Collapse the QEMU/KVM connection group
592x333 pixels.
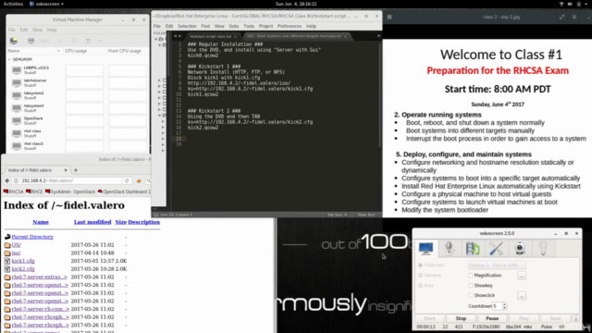point(9,59)
